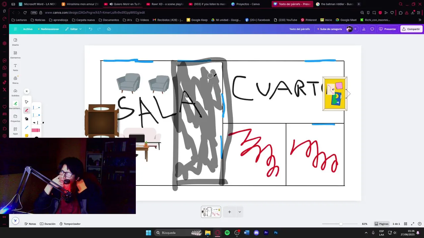Choose the pink eraser tool

36,130
